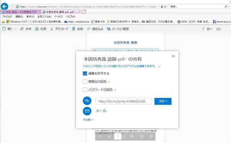Click the lock security icon in address bar
The width and height of the screenshot is (231, 143).
click(162, 6)
